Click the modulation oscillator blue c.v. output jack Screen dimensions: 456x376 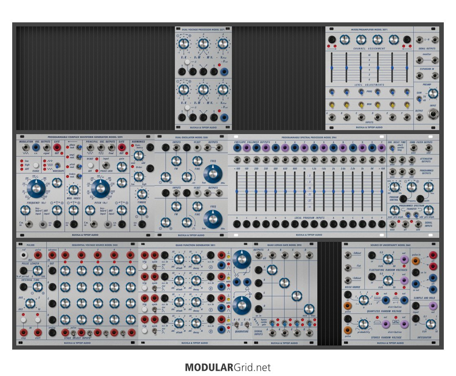pos(36,147)
